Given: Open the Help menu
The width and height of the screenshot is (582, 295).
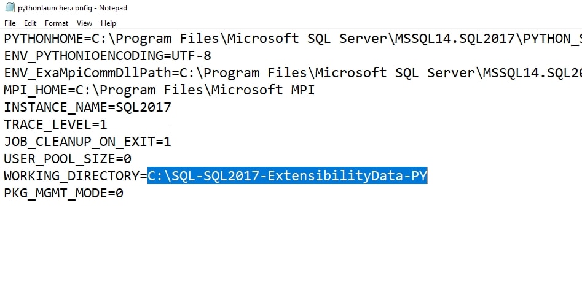Looking at the screenshot, I should click(108, 23).
